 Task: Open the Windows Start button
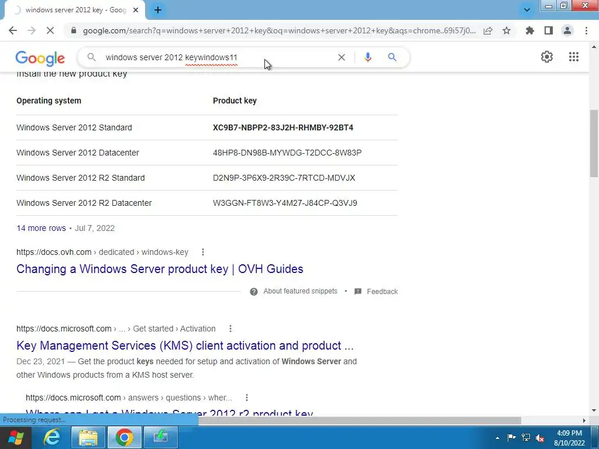16,437
